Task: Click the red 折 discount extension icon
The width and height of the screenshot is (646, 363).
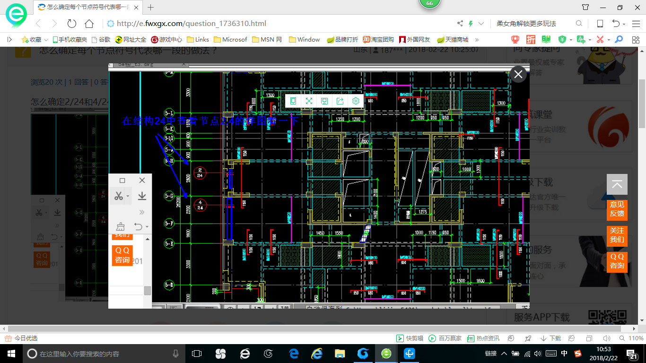Action: coord(531,40)
